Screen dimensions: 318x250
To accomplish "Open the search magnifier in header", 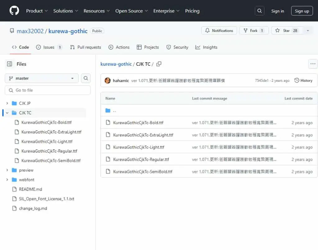I will [x=259, y=11].
